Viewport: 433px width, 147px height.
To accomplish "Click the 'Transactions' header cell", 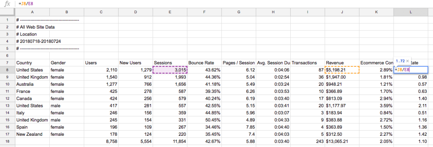I will [x=308, y=63].
